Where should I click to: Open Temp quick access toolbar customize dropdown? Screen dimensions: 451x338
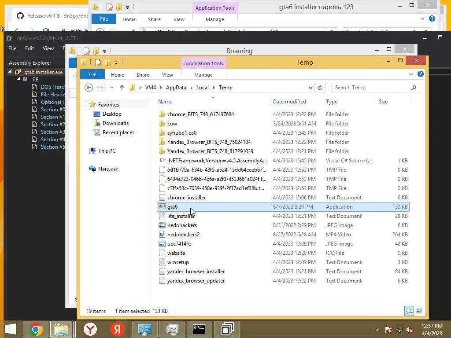(x=116, y=62)
